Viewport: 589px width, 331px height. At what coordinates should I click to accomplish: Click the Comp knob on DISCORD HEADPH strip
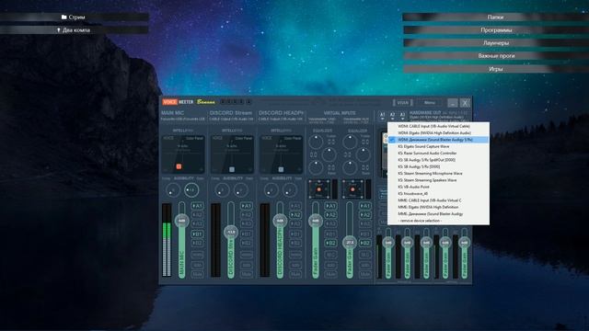point(271,190)
